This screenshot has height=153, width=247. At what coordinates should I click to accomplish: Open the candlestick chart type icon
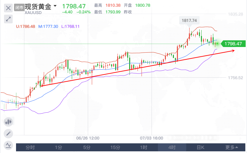pos(8,122)
